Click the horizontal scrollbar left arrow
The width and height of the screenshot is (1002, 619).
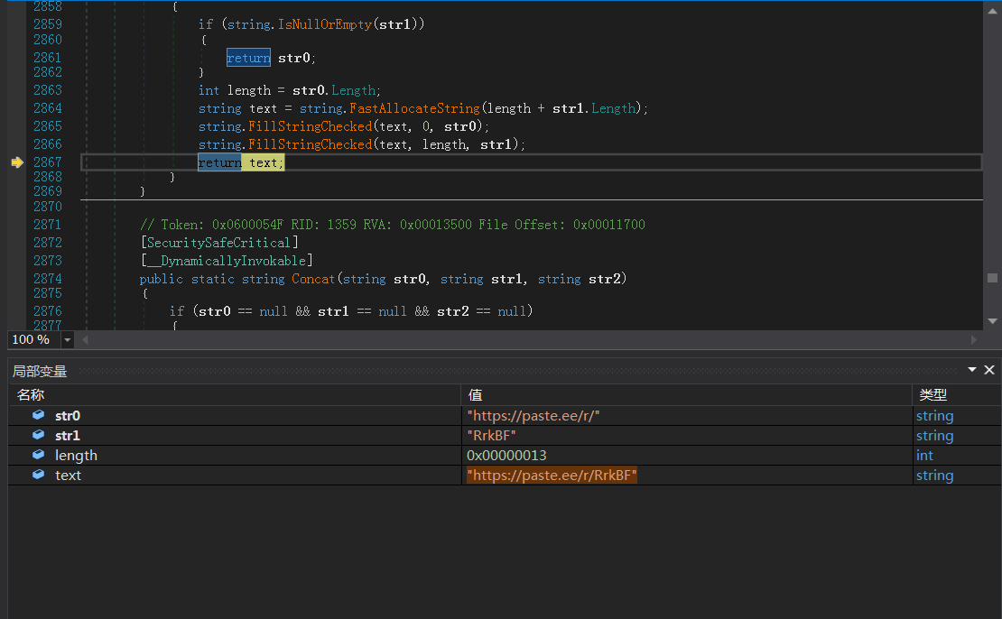(86, 340)
